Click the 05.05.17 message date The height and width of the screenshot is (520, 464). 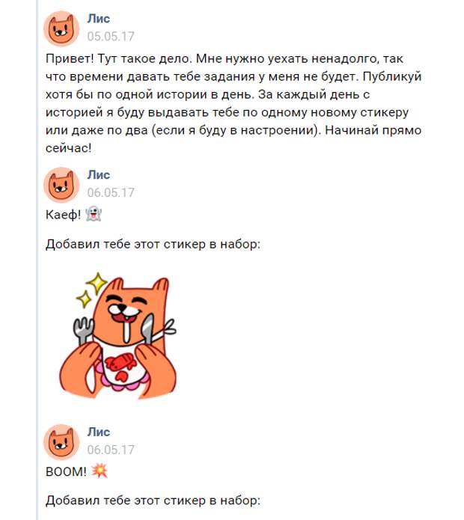111,36
